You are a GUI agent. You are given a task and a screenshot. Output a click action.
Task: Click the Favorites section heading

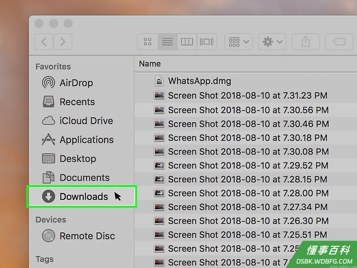(53, 67)
